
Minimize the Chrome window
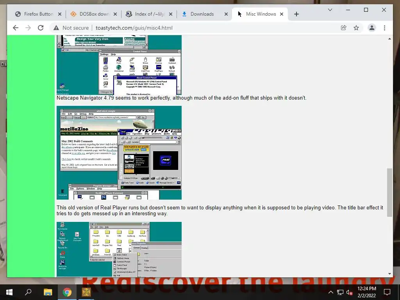(348, 10)
